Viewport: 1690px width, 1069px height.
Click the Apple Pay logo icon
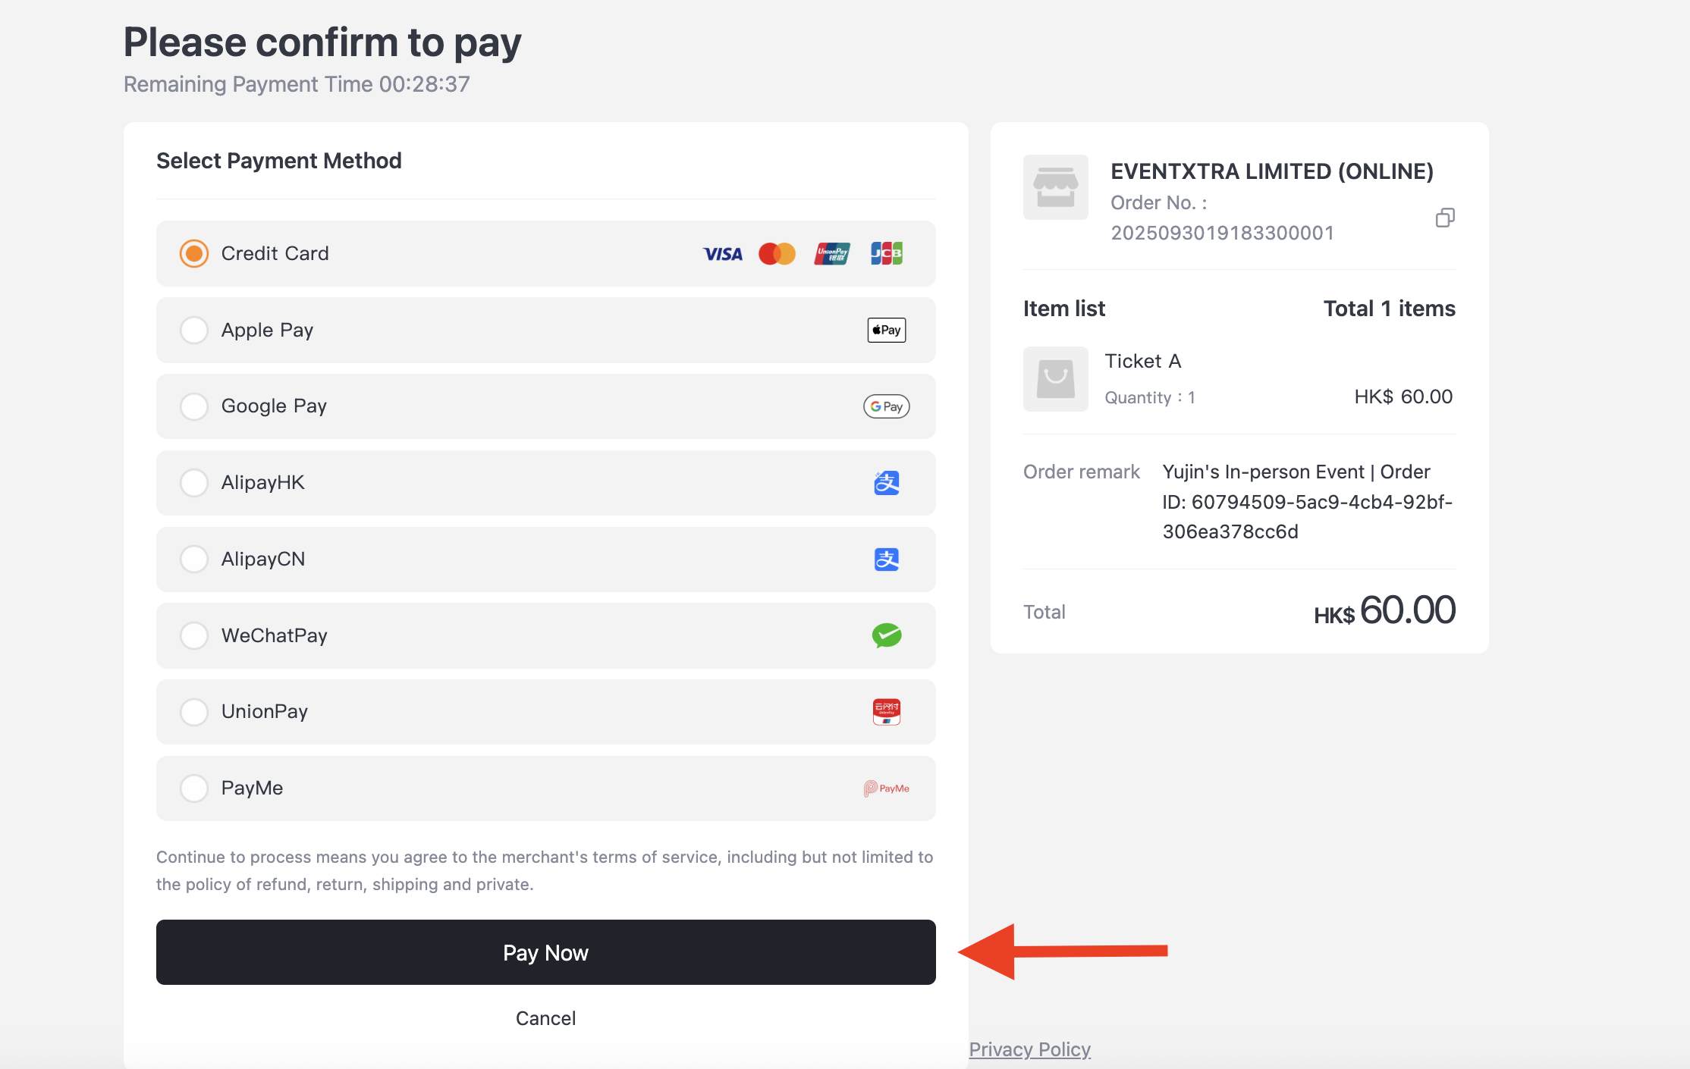coord(886,330)
